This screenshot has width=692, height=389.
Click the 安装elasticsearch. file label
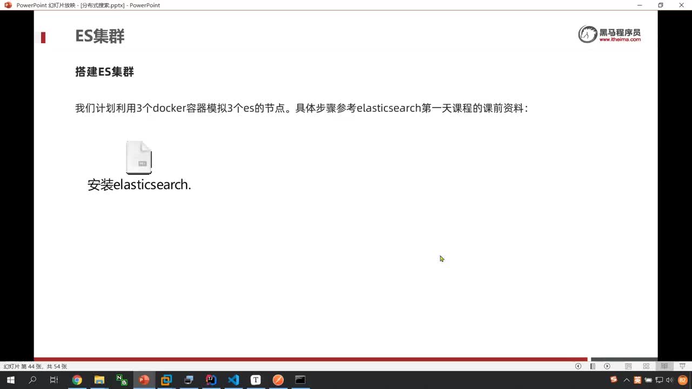[139, 185]
